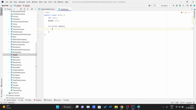The image size is (196, 110).
Task: Show the error count indicator details
Action: [x=182, y=13]
